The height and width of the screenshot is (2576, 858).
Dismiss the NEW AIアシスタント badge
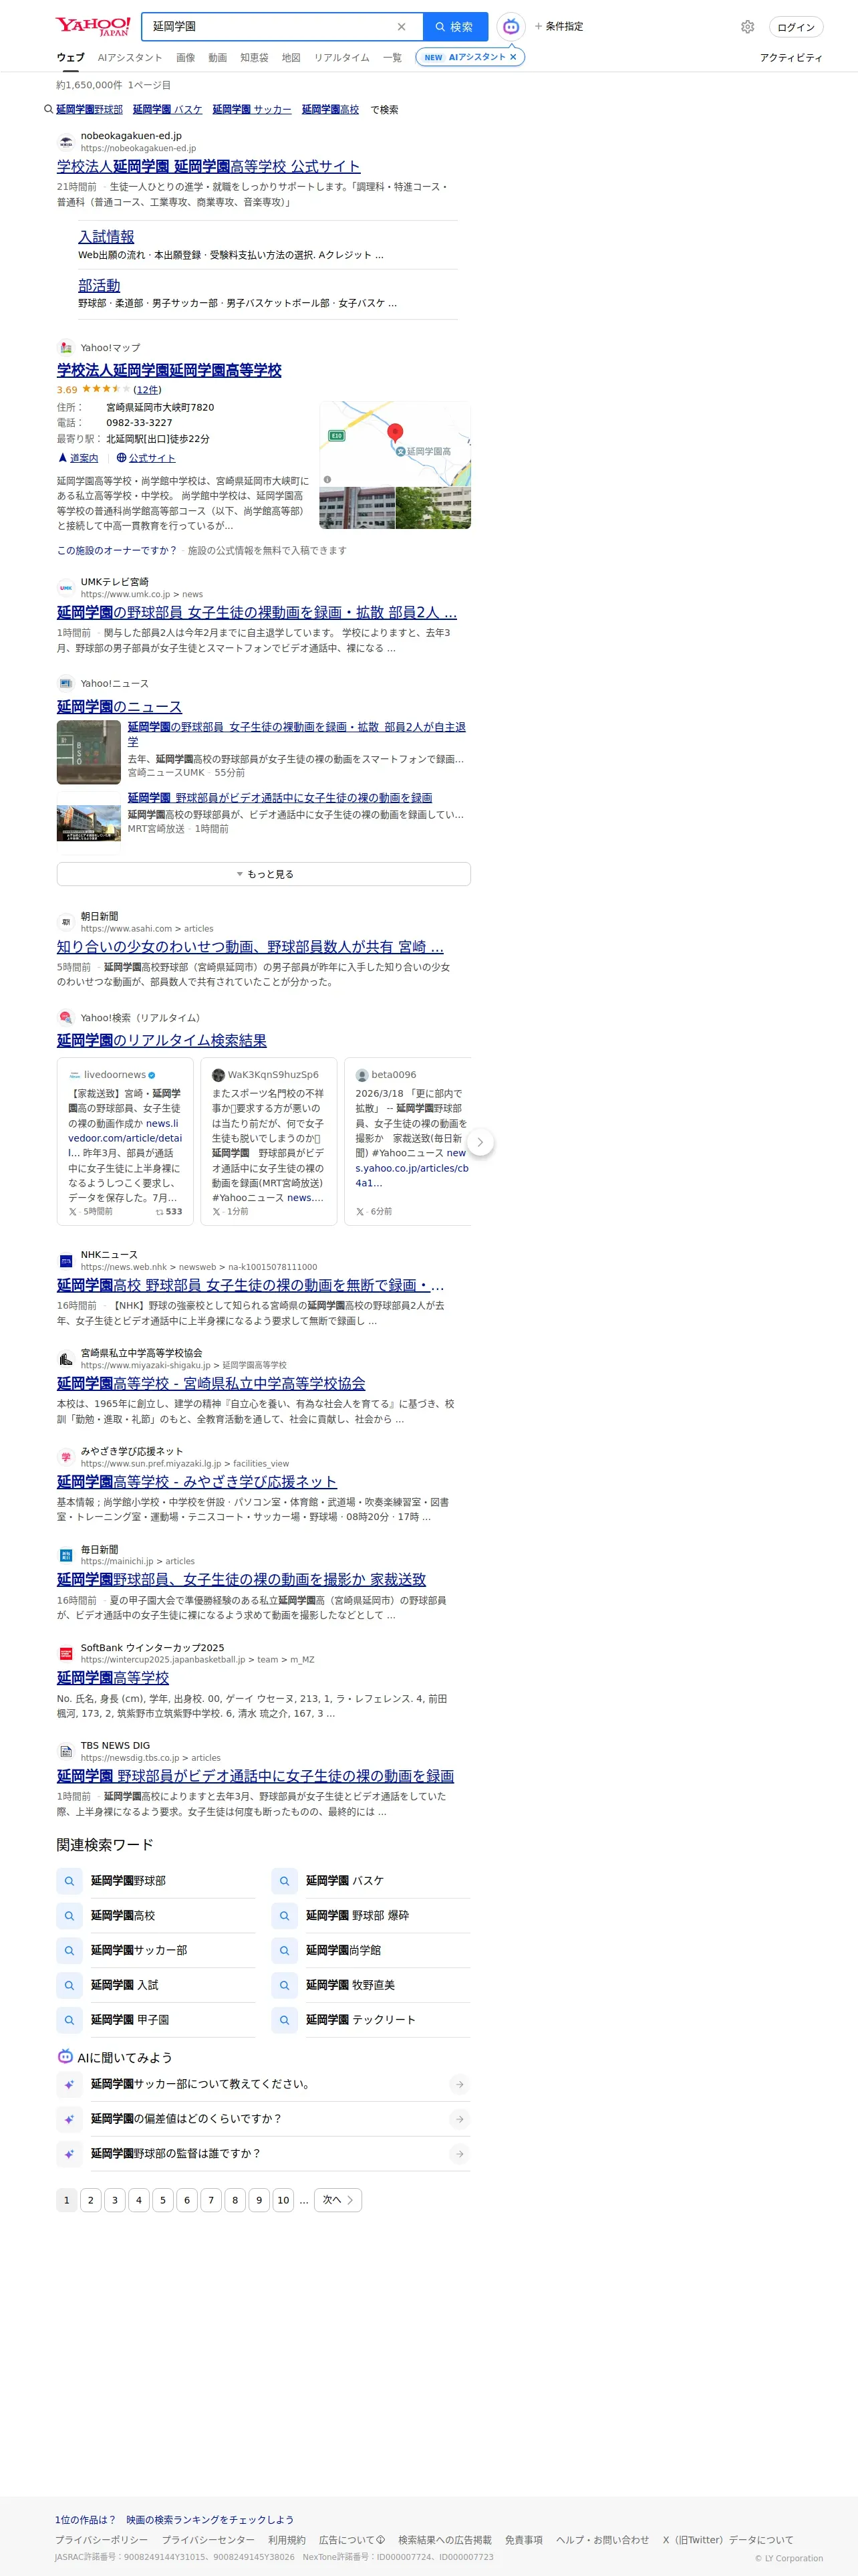(513, 57)
